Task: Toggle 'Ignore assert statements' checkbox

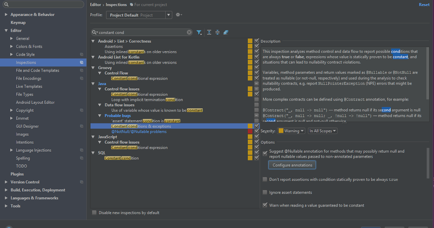Action: pyautogui.click(x=265, y=192)
